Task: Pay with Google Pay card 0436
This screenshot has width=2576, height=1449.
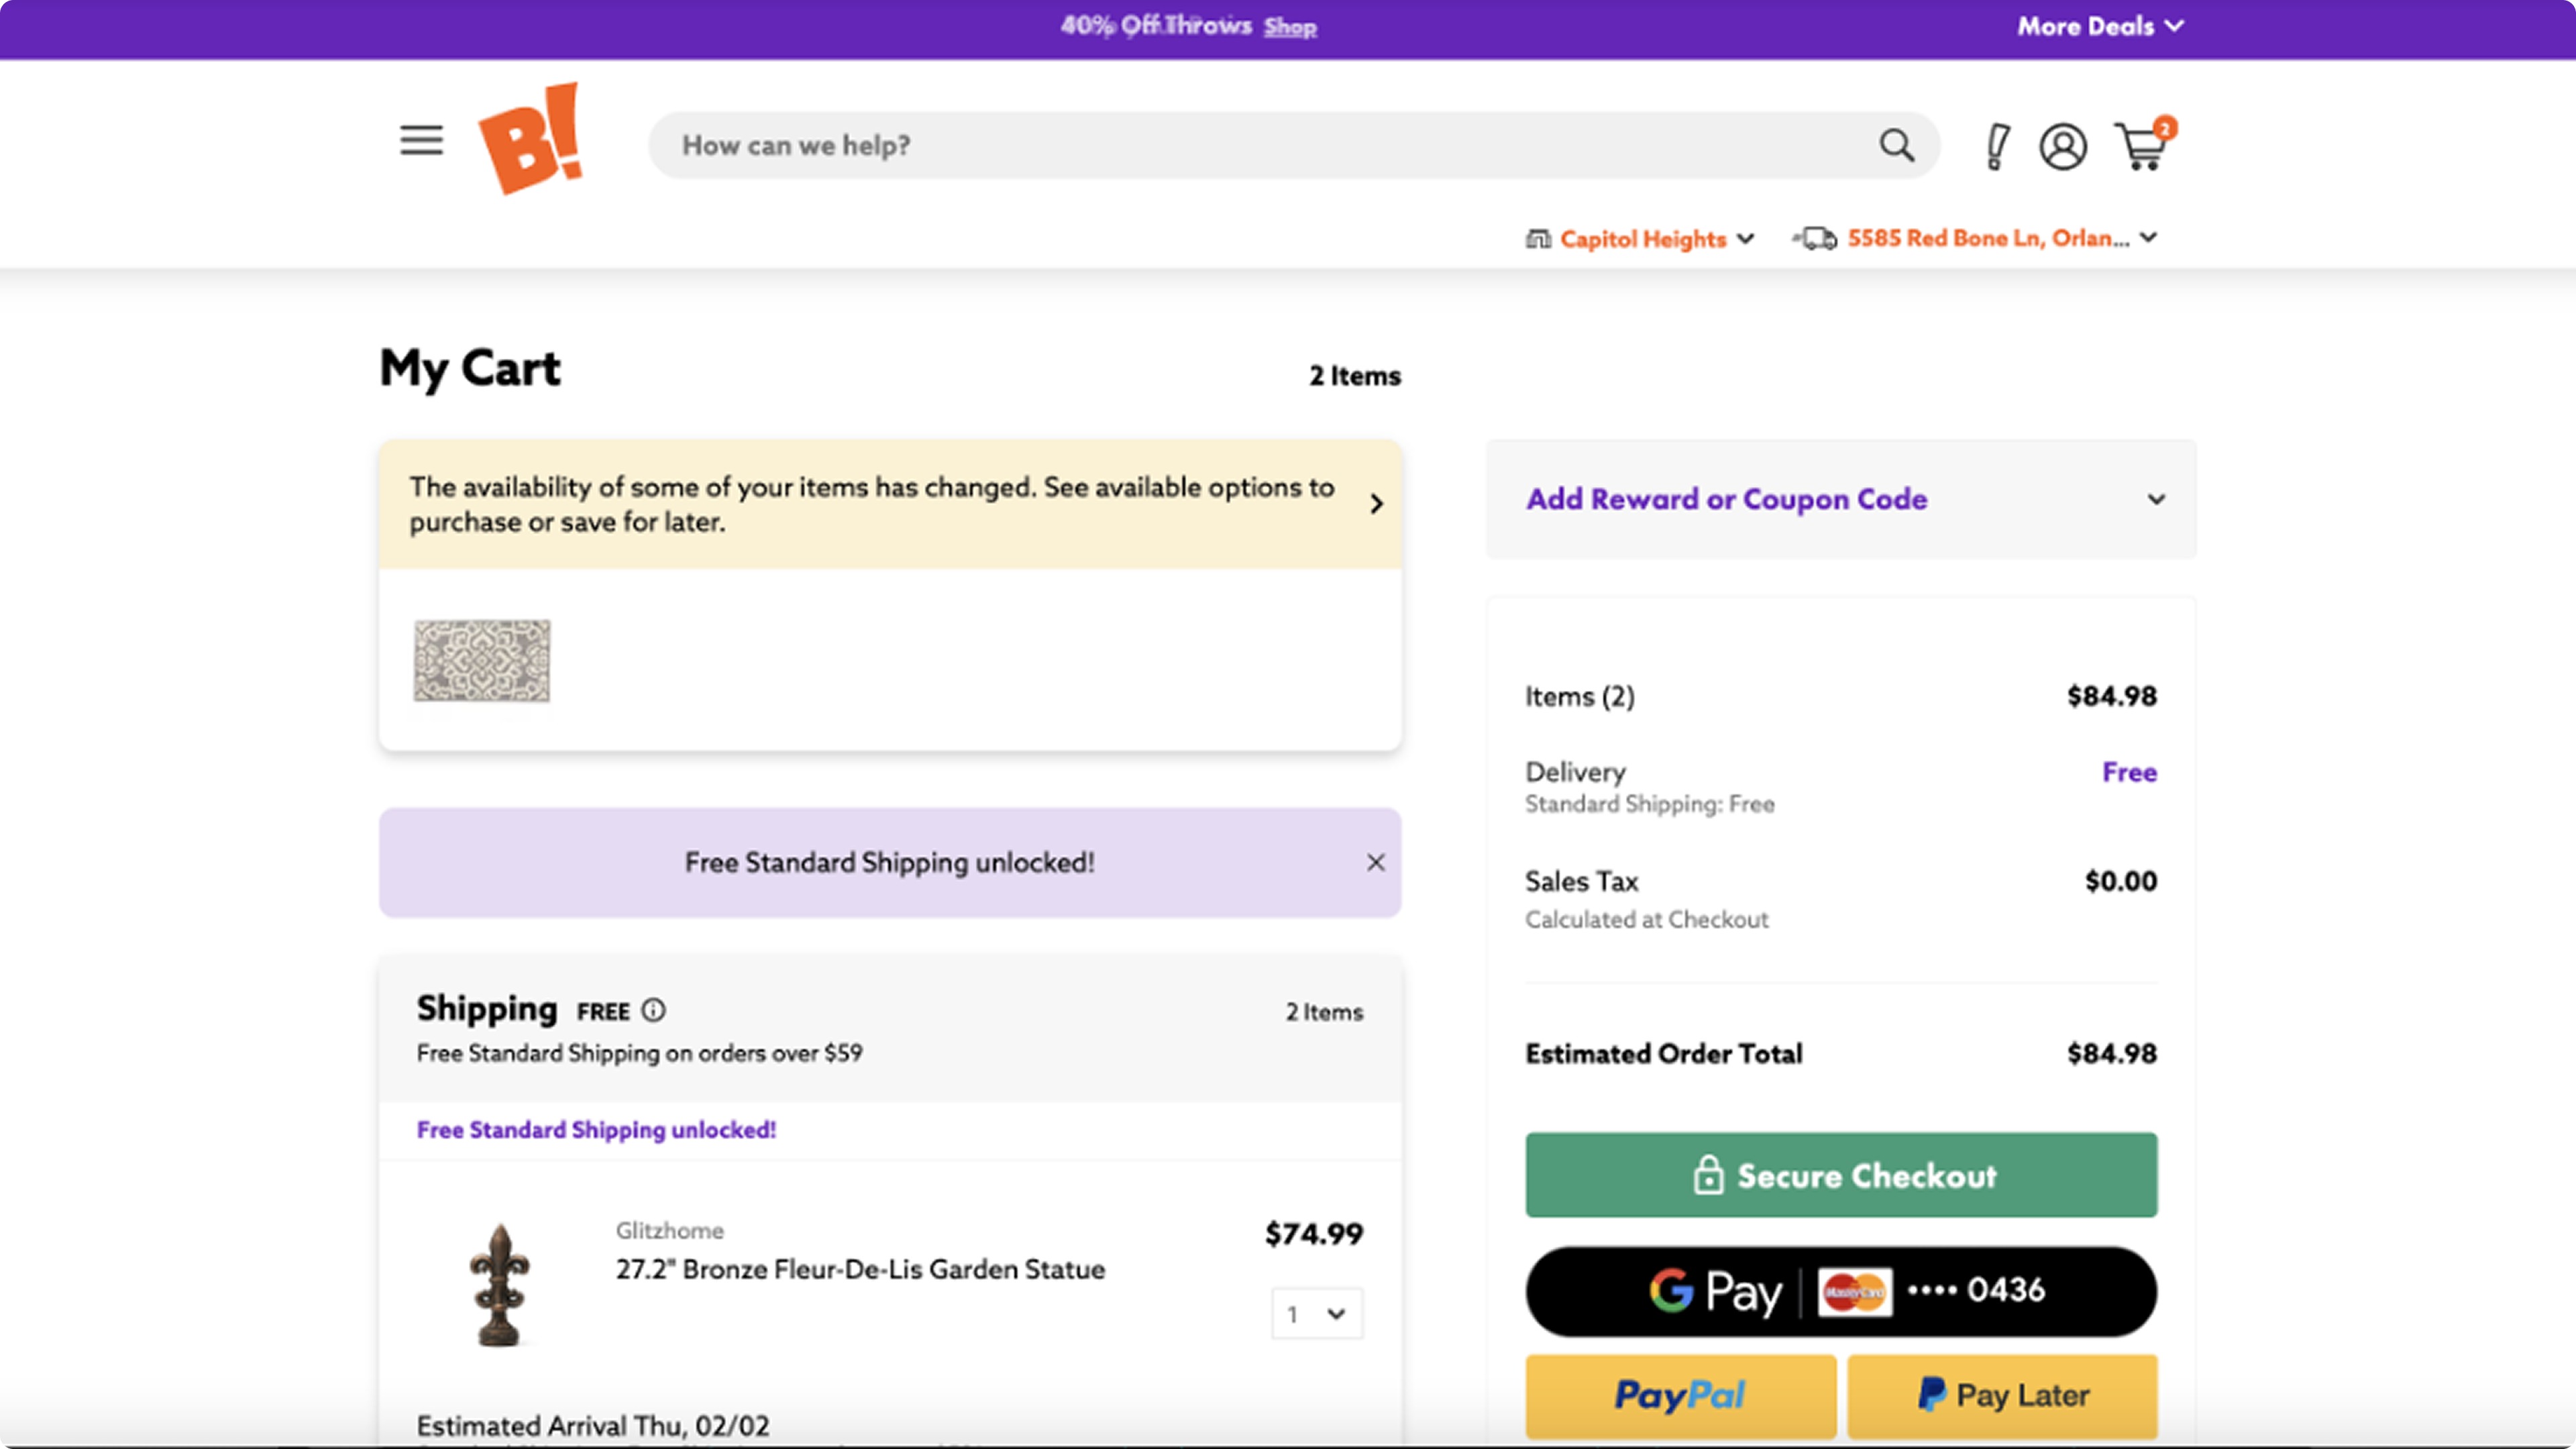Action: pos(1840,1291)
